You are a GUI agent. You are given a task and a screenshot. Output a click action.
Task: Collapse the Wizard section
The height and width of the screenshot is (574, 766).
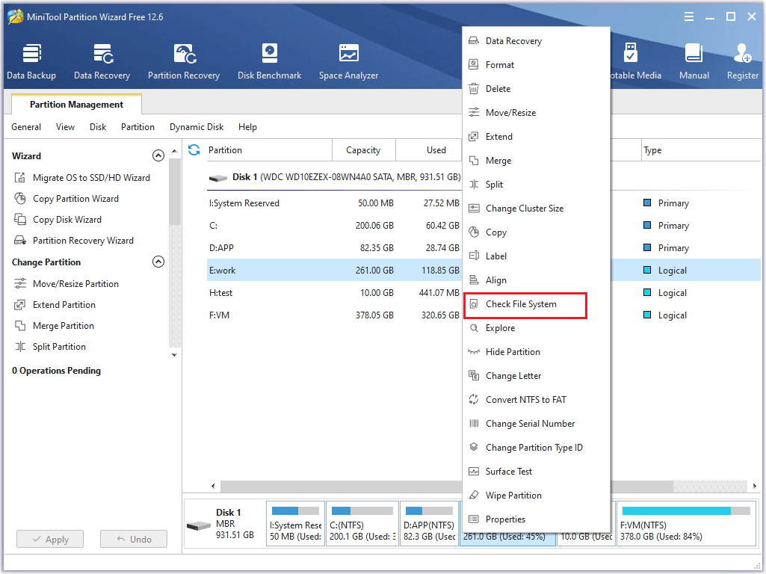[x=158, y=156]
